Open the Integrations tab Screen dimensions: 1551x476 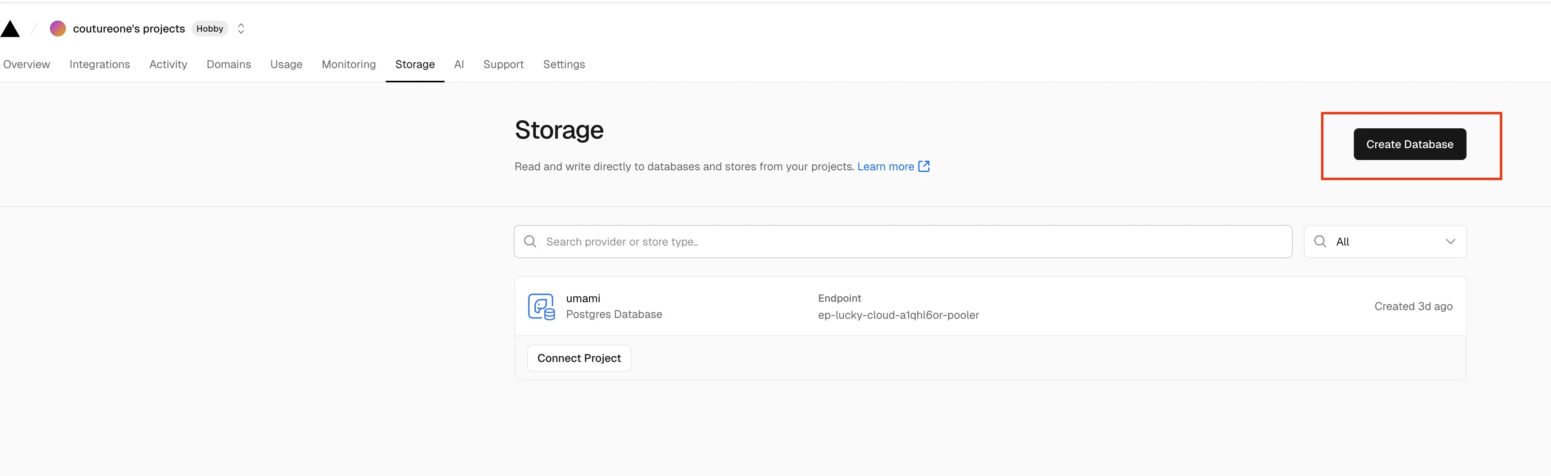click(x=99, y=64)
